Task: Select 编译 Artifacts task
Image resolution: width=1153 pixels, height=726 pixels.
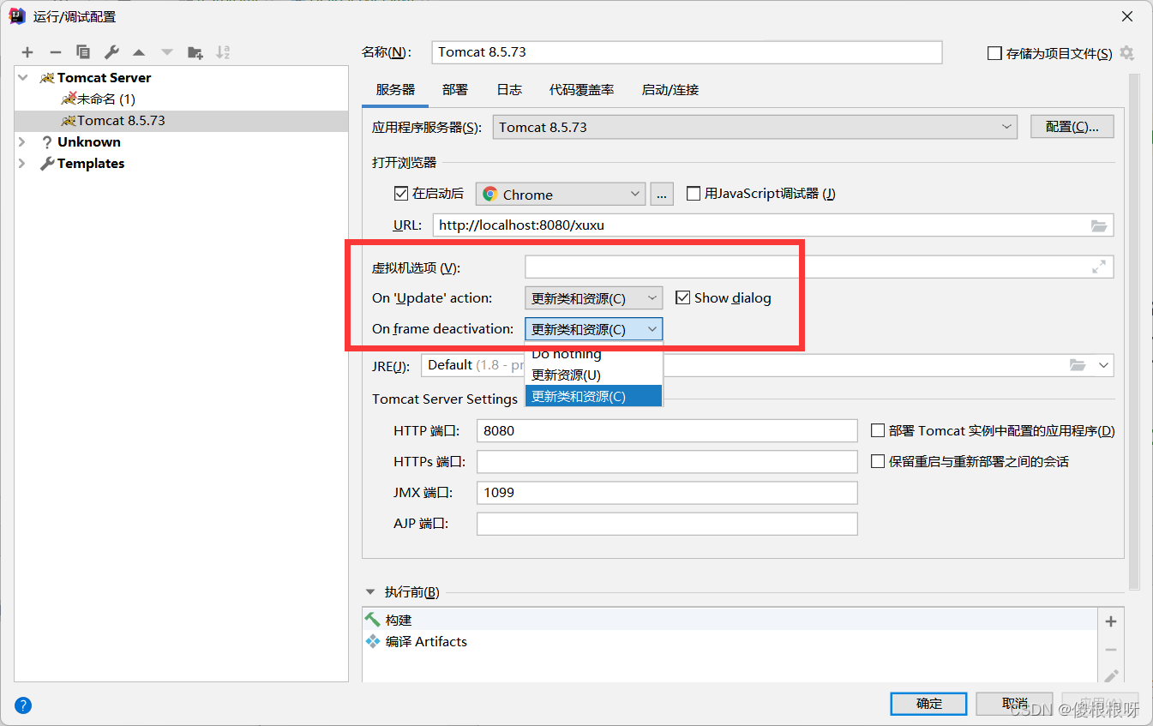Action: click(x=730, y=641)
